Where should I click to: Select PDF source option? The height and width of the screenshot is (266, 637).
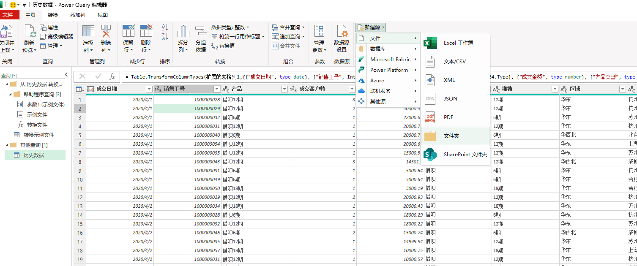tap(456, 117)
